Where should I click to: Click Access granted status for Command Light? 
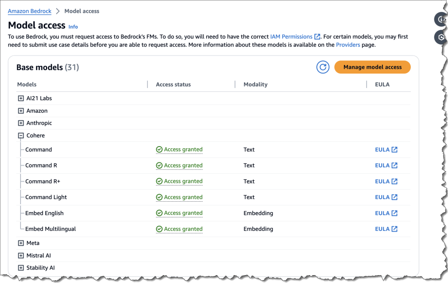coord(179,197)
